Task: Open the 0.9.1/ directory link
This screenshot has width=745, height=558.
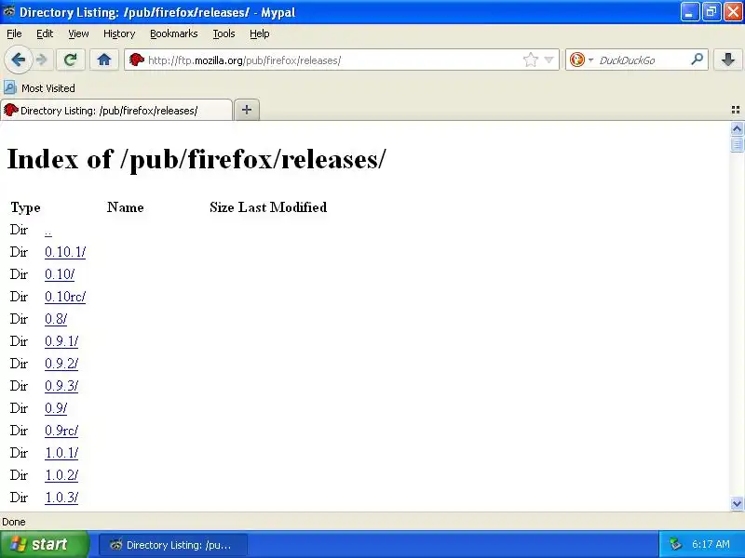Action: click(61, 341)
